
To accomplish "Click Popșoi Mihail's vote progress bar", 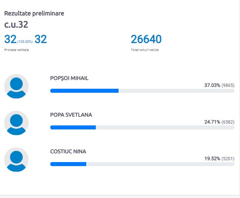I will (x=142, y=91).
